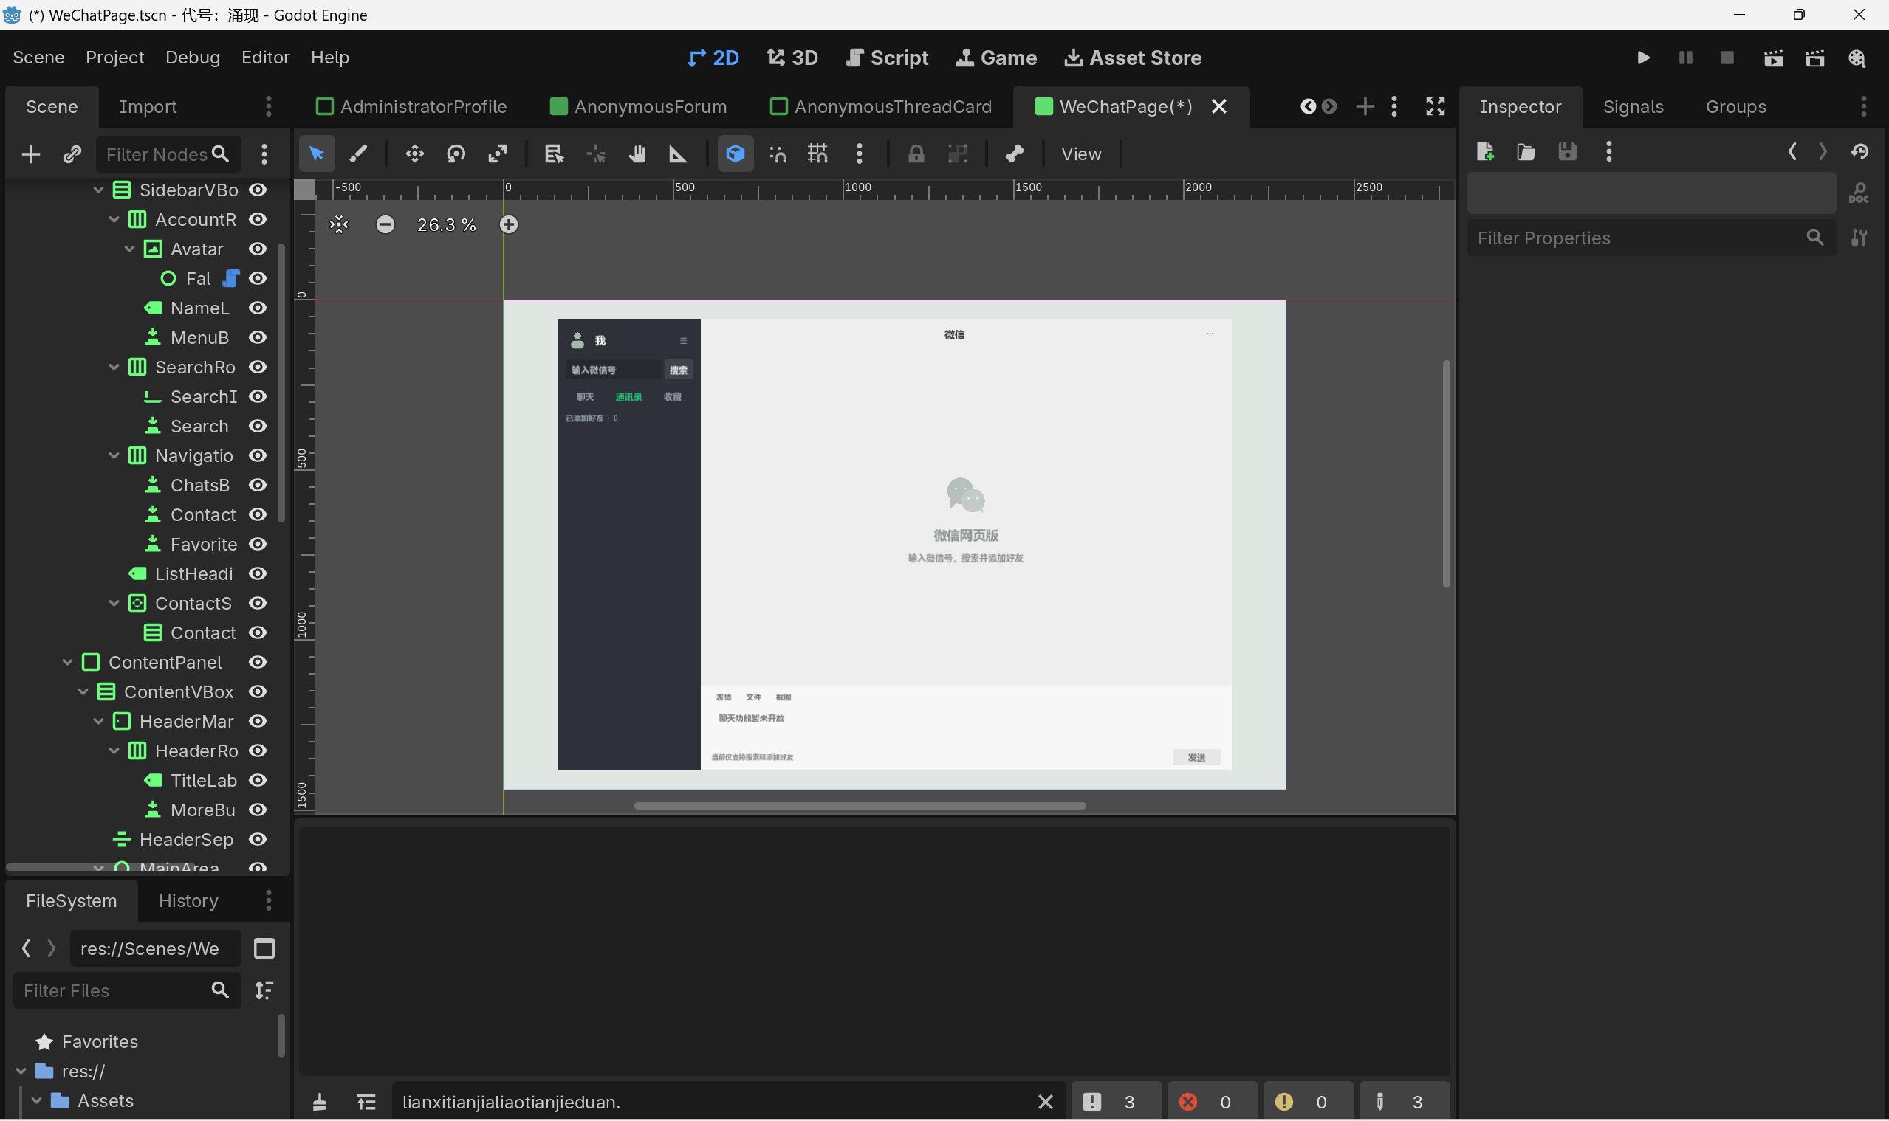Hide the ContentPanel node
This screenshot has width=1889, height=1121.
click(x=258, y=662)
